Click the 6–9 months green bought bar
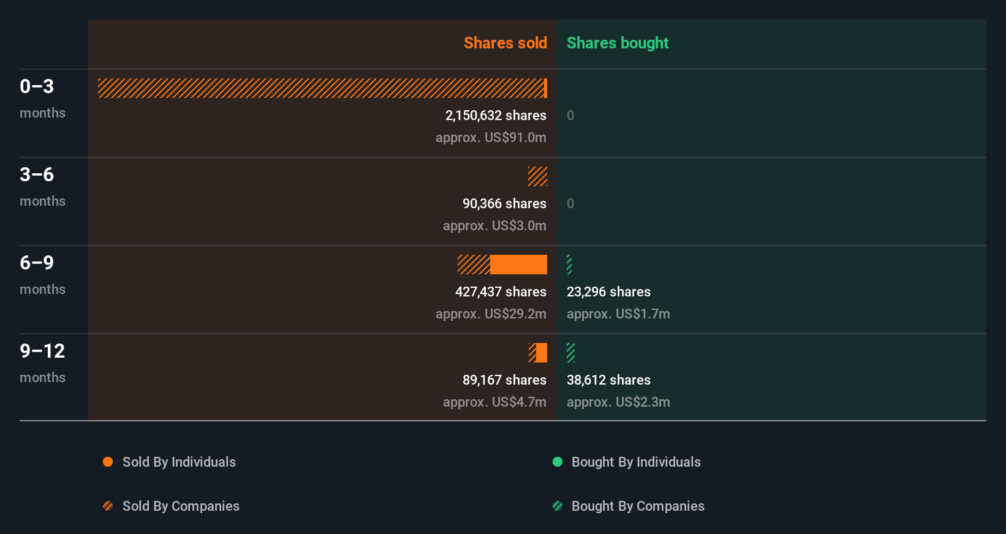This screenshot has height=534, width=1006. (569, 265)
